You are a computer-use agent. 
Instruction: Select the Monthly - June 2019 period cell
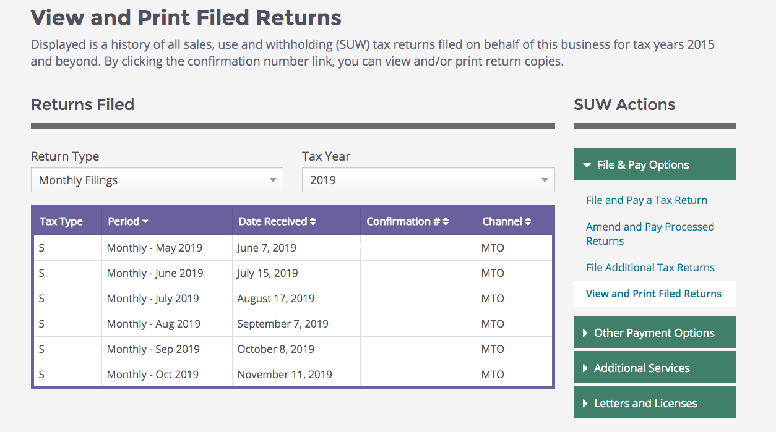pyautogui.click(x=167, y=273)
